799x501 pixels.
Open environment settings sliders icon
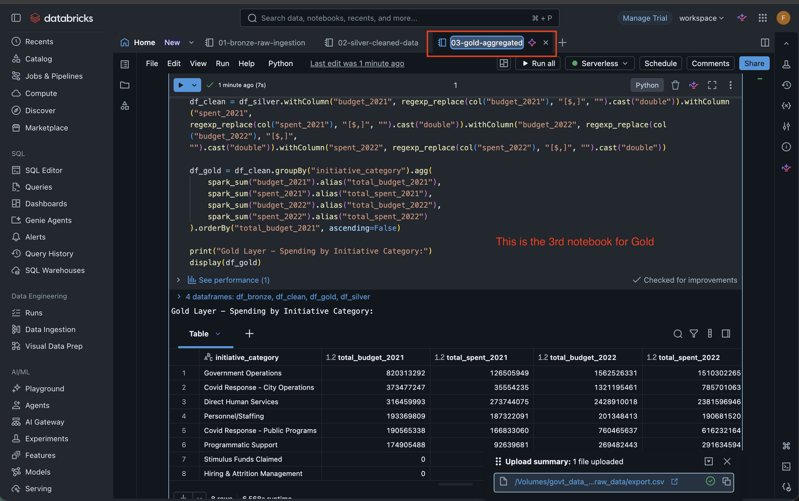[x=786, y=126]
